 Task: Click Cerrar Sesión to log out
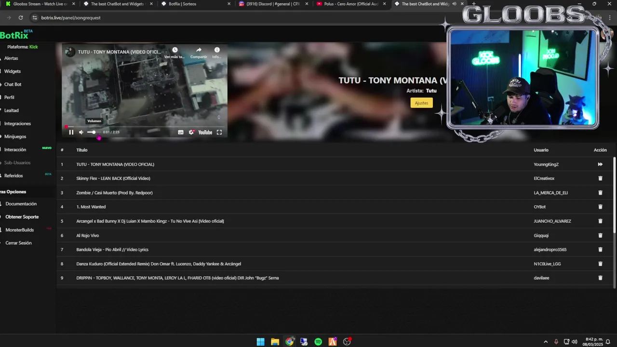point(18,243)
